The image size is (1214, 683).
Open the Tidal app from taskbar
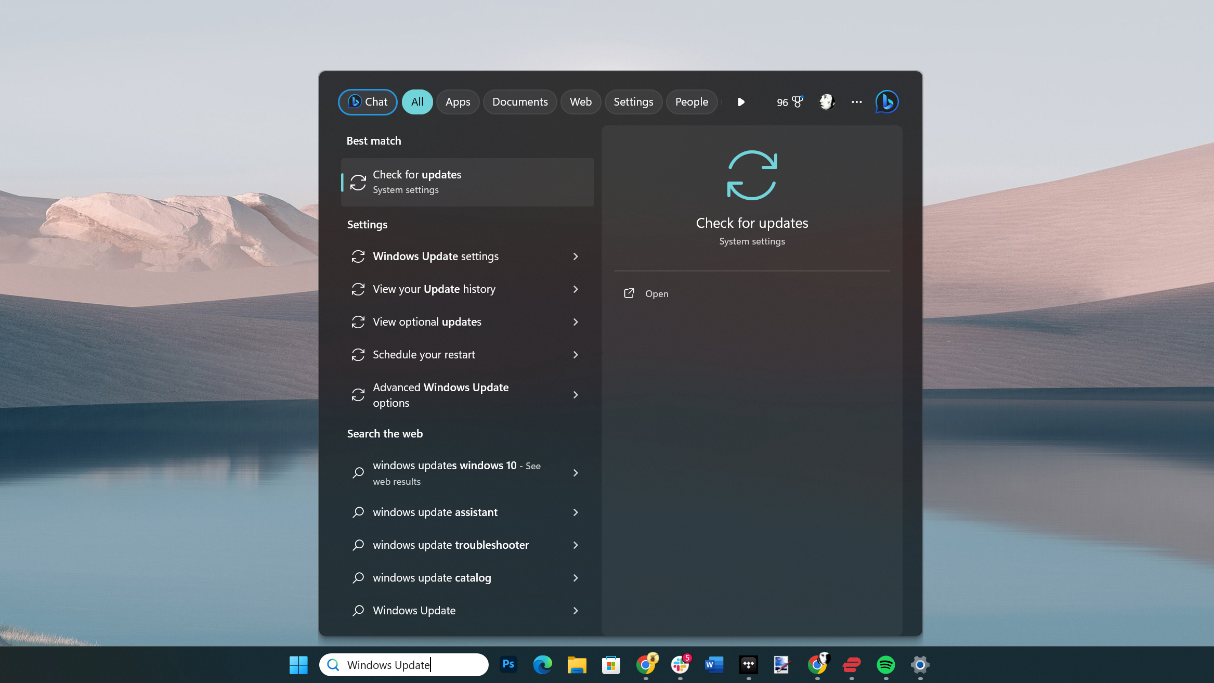click(748, 664)
